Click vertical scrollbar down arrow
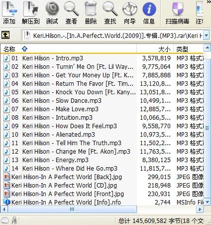211x225 pixels. click(207, 202)
